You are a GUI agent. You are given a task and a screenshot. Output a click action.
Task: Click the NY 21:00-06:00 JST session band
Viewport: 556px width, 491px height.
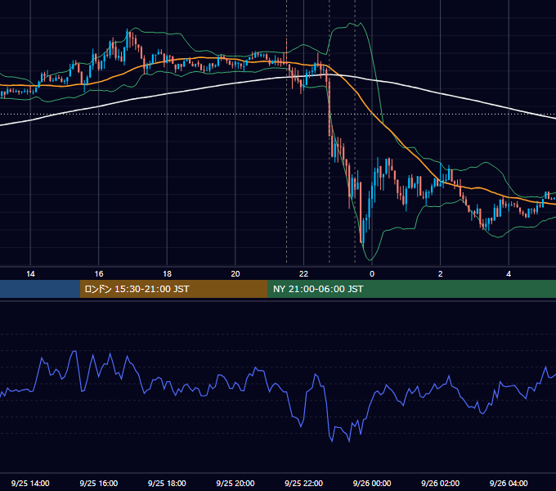pos(411,289)
